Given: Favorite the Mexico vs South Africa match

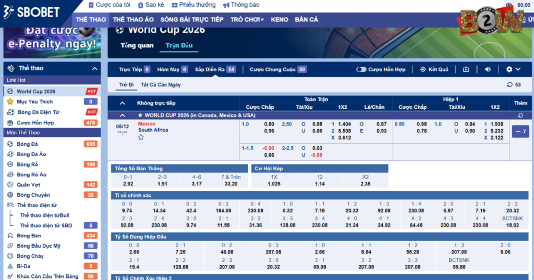Looking at the screenshot, I should pos(141,137).
